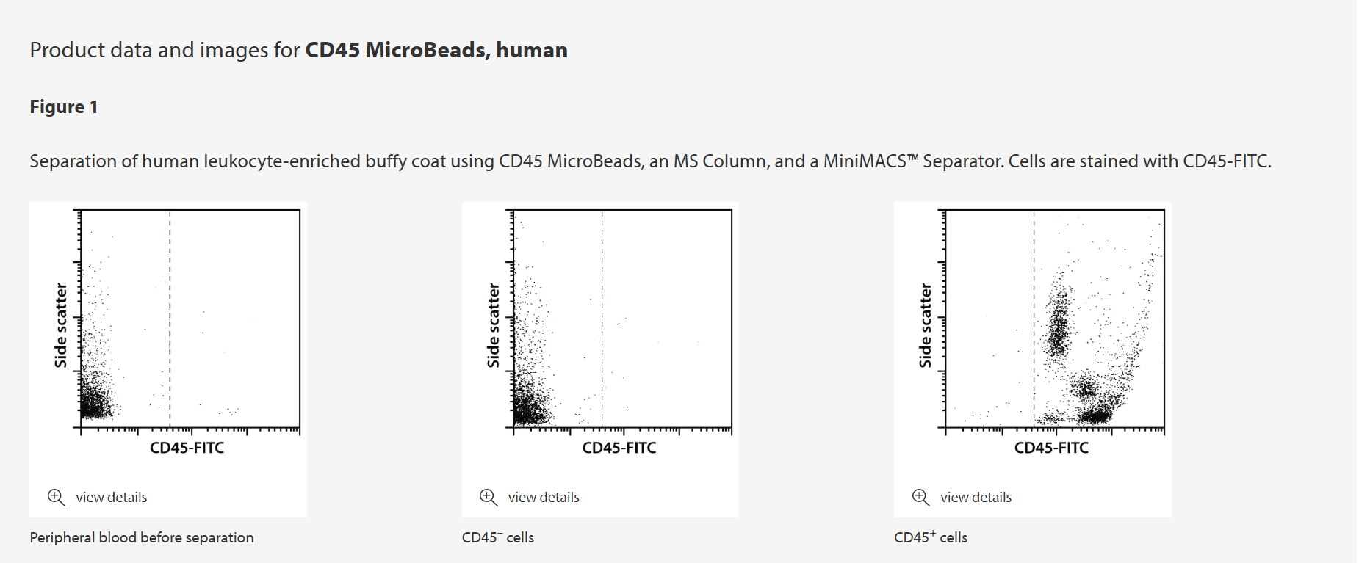
Task: Click the "Figure 1" heading
Action: click(x=64, y=107)
